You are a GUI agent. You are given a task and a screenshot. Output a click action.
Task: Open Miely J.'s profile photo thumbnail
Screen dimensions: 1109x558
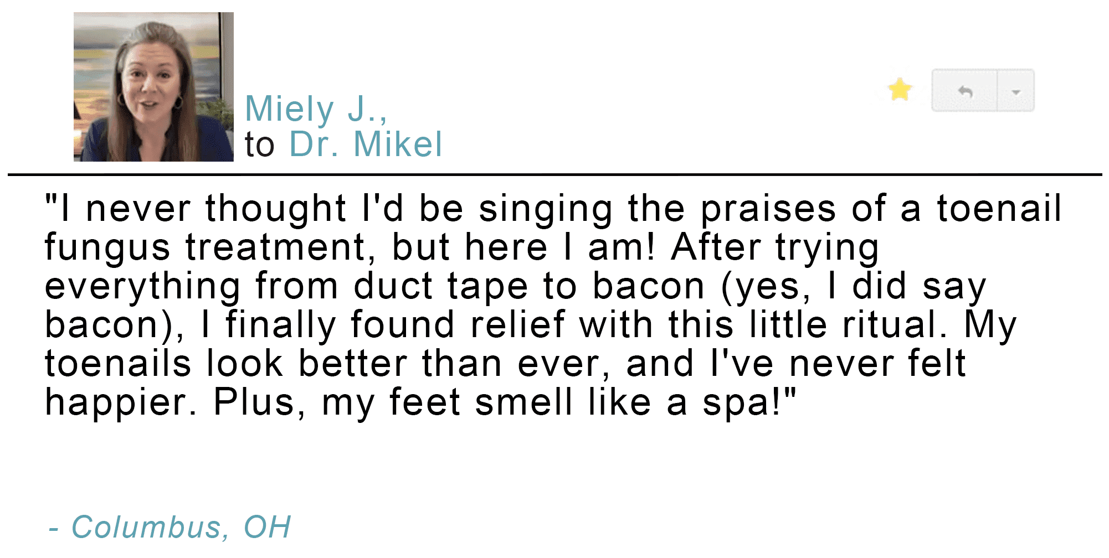click(x=153, y=87)
